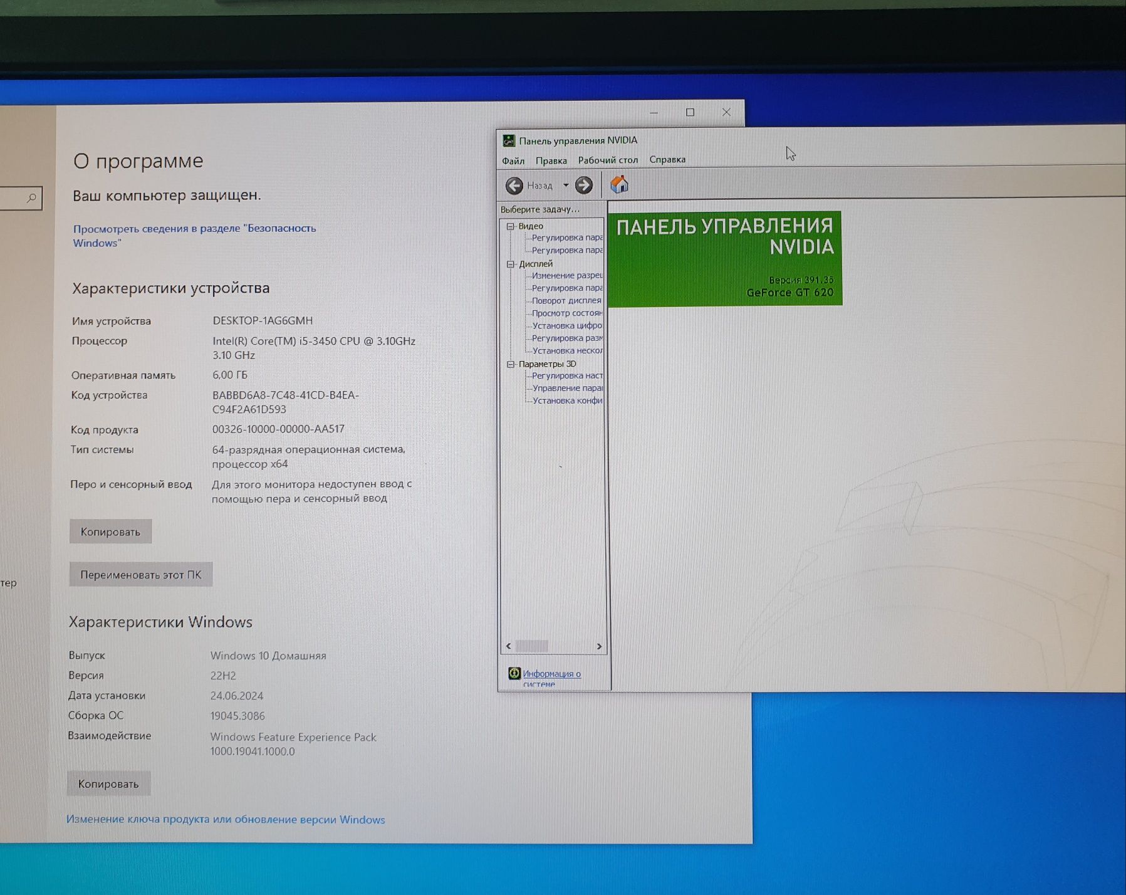Click the Forward arrow icon in NVIDIA toolbar
The image size is (1126, 895).
(583, 185)
